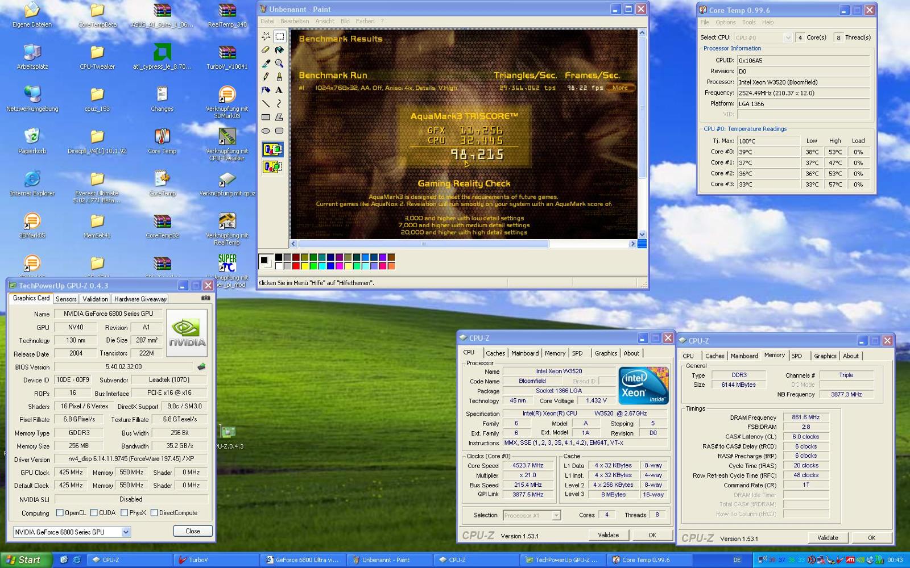This screenshot has width=910, height=568.
Task: Open the CPU-Tweaker folder on desktop
Action: (97, 57)
